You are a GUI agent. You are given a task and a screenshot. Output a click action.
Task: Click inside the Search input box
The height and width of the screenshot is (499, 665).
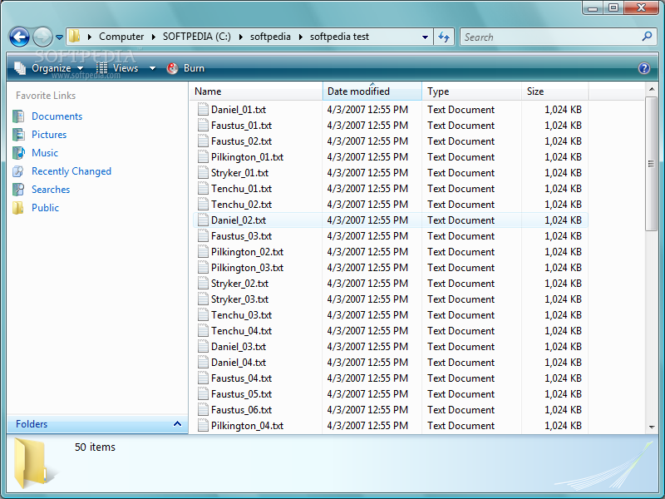click(x=551, y=37)
